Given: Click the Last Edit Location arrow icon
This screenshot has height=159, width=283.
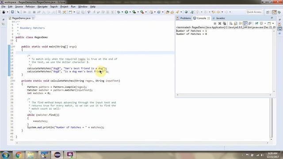Looking at the screenshot, I should pos(214,12).
